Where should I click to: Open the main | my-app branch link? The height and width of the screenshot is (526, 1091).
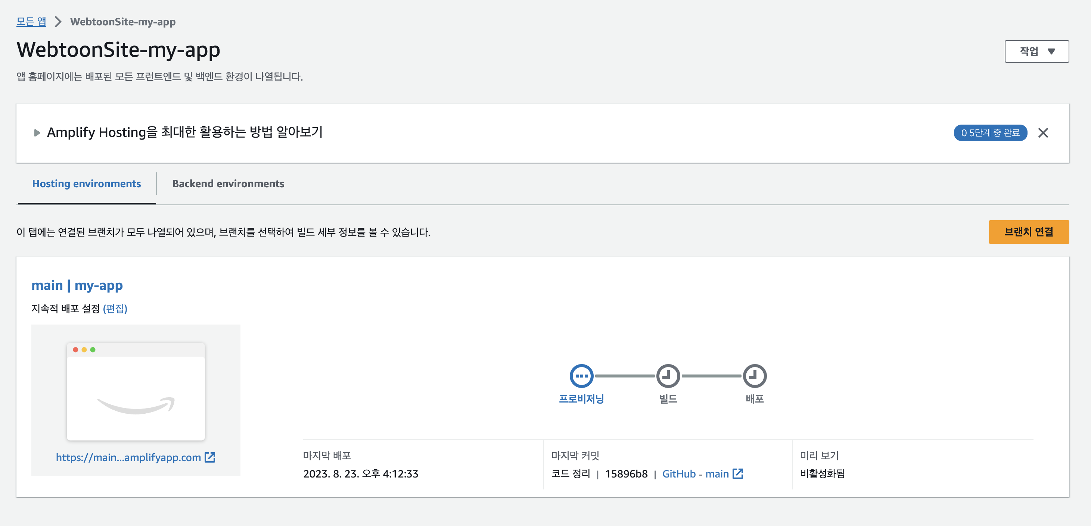click(x=77, y=285)
